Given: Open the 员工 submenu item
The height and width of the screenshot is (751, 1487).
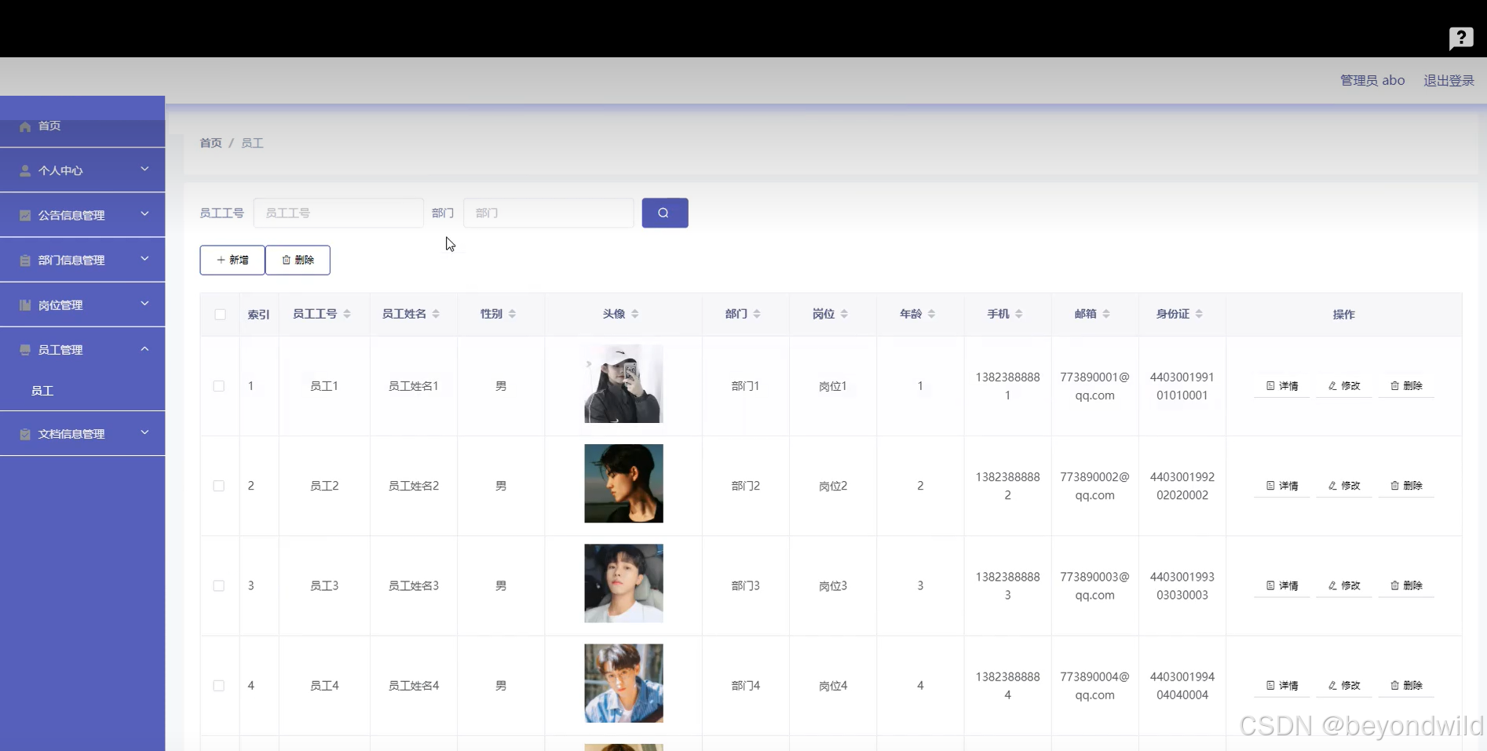Looking at the screenshot, I should [x=42, y=391].
